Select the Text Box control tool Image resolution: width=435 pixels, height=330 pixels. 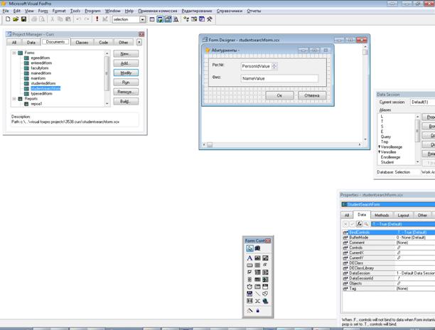(258, 258)
